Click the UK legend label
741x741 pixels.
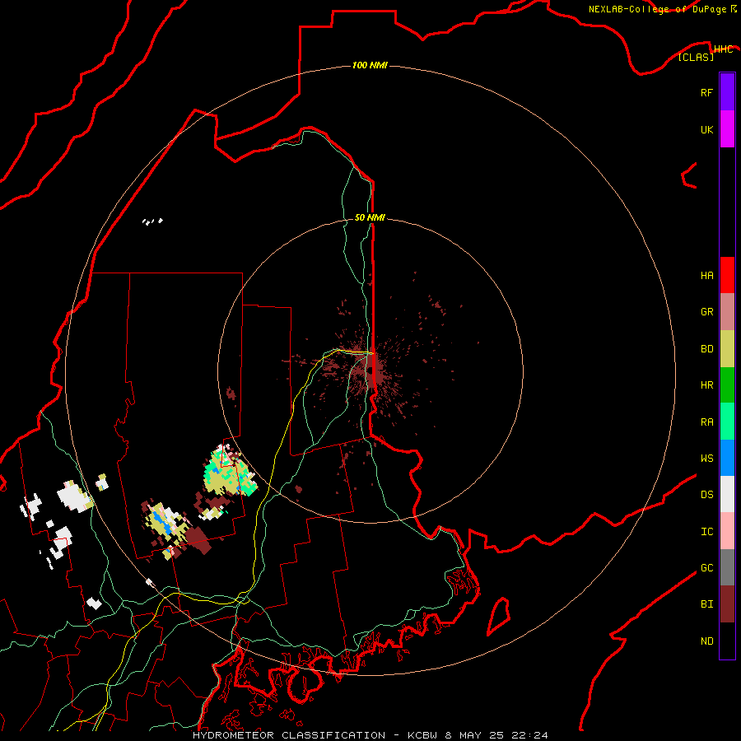[706, 129]
